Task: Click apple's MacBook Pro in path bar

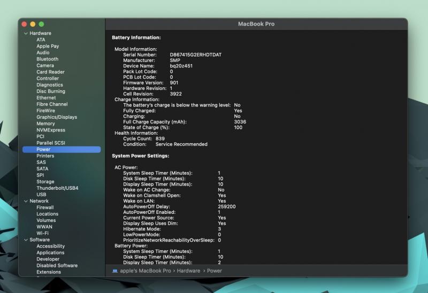Action: (146, 271)
